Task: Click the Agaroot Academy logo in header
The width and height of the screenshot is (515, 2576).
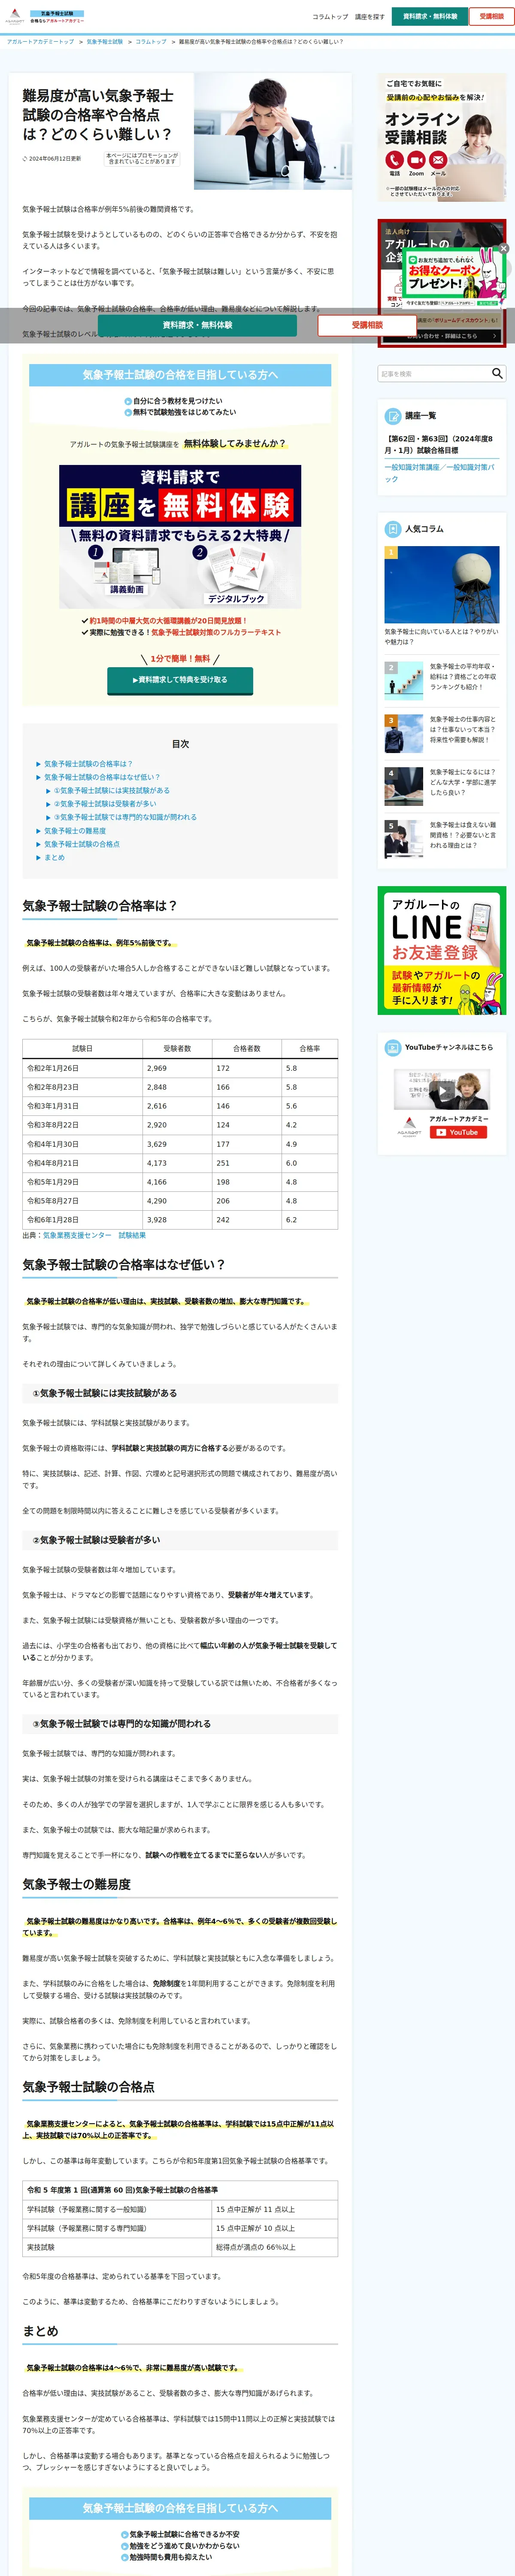Action: point(15,16)
